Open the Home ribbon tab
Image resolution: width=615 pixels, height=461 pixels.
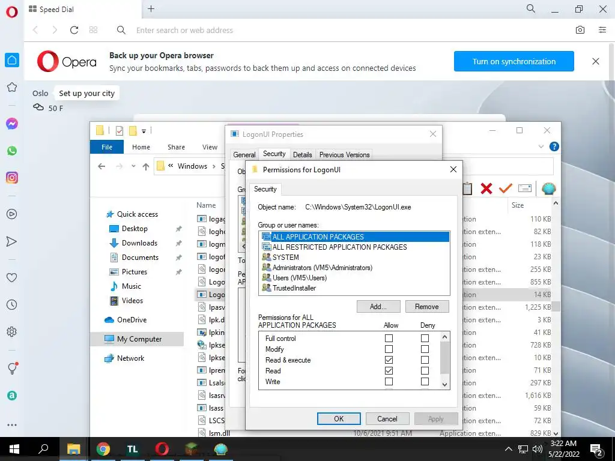141,147
